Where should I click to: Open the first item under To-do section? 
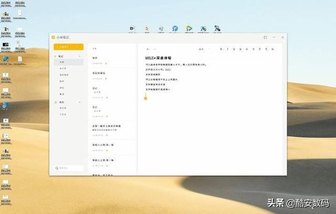tap(62, 108)
